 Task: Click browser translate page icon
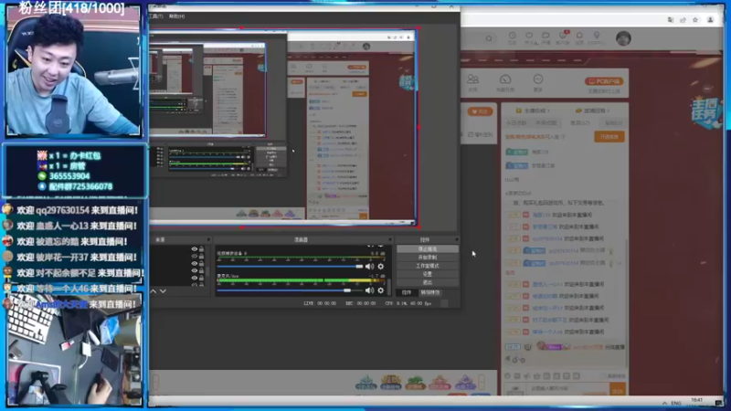671,20
